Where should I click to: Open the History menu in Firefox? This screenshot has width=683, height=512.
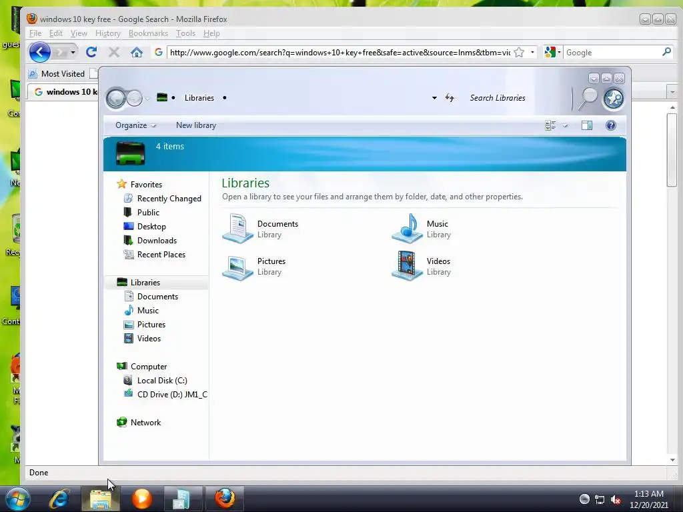pyautogui.click(x=108, y=33)
